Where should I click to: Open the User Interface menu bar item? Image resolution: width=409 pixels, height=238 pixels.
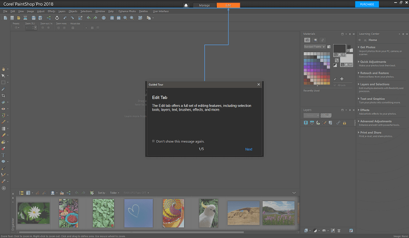[161, 11]
